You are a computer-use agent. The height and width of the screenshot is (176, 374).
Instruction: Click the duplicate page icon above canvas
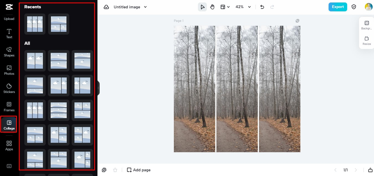coord(297,21)
